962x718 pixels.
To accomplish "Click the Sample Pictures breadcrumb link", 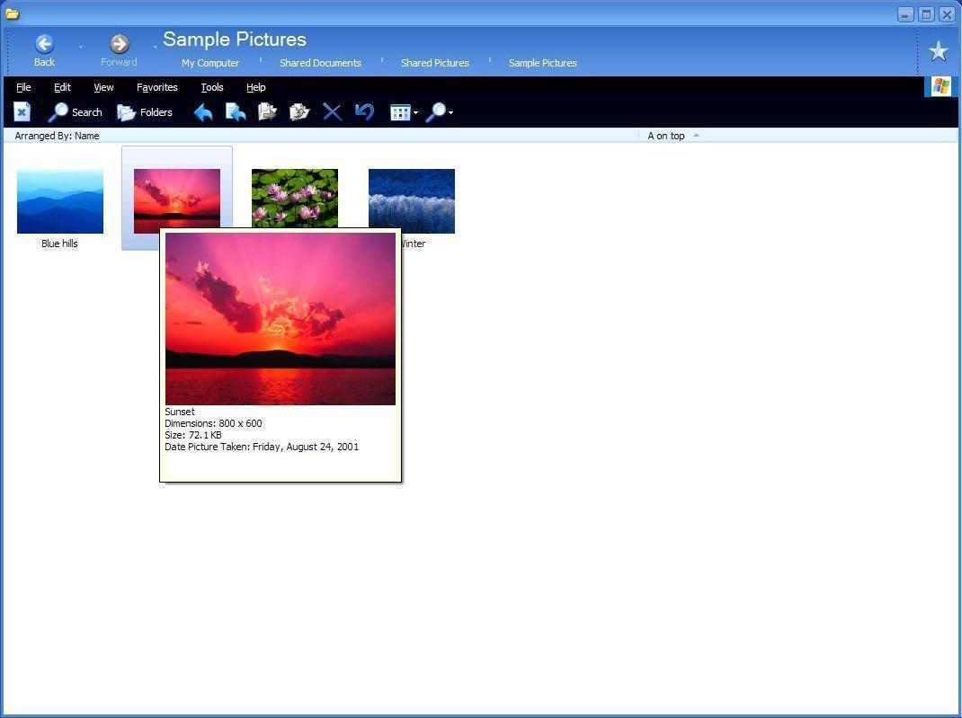I will pos(543,63).
